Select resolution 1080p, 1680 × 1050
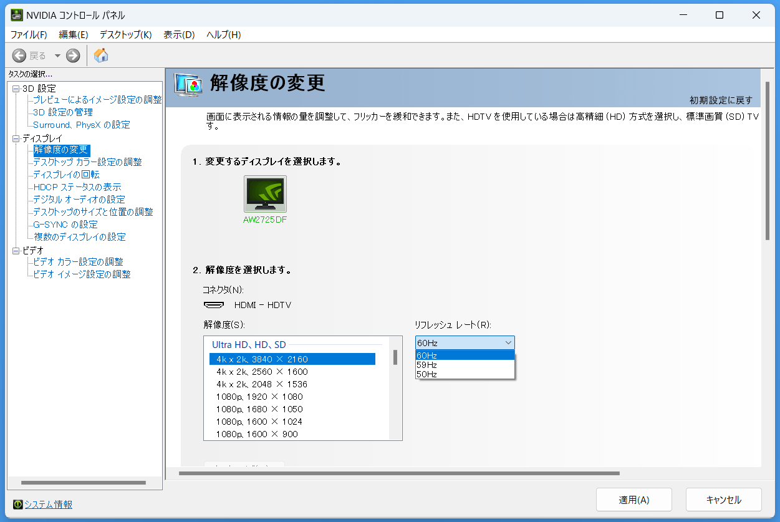This screenshot has width=780, height=522. 292,409
